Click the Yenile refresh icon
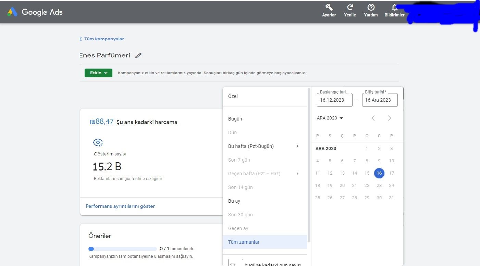 pos(350,8)
